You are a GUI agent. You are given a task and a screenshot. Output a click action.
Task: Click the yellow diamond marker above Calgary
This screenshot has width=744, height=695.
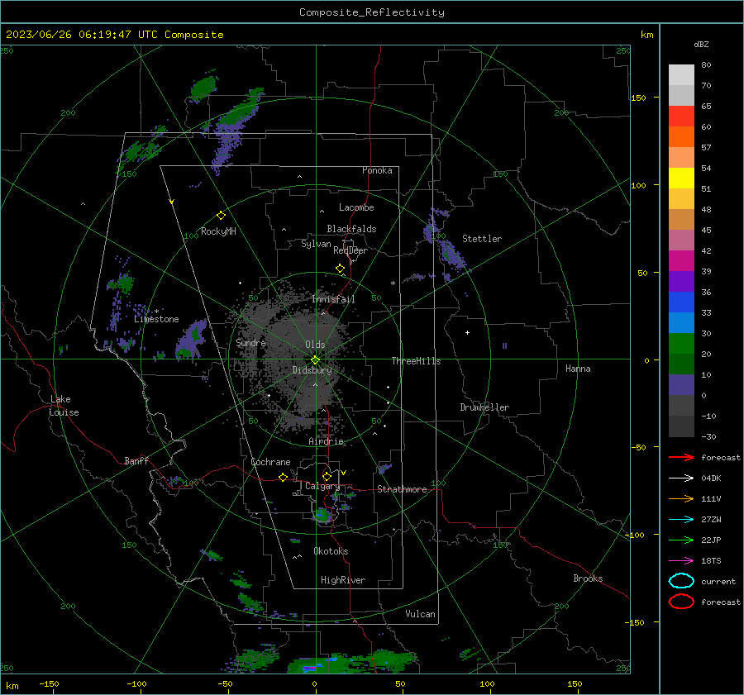pos(327,476)
